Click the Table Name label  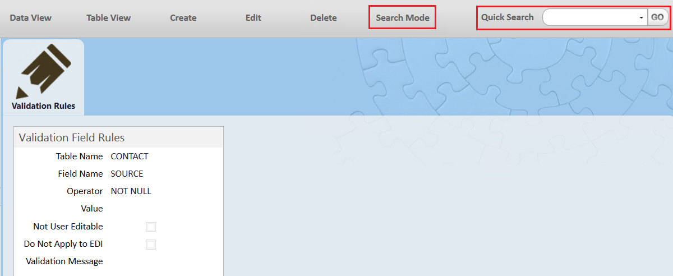[80, 157]
